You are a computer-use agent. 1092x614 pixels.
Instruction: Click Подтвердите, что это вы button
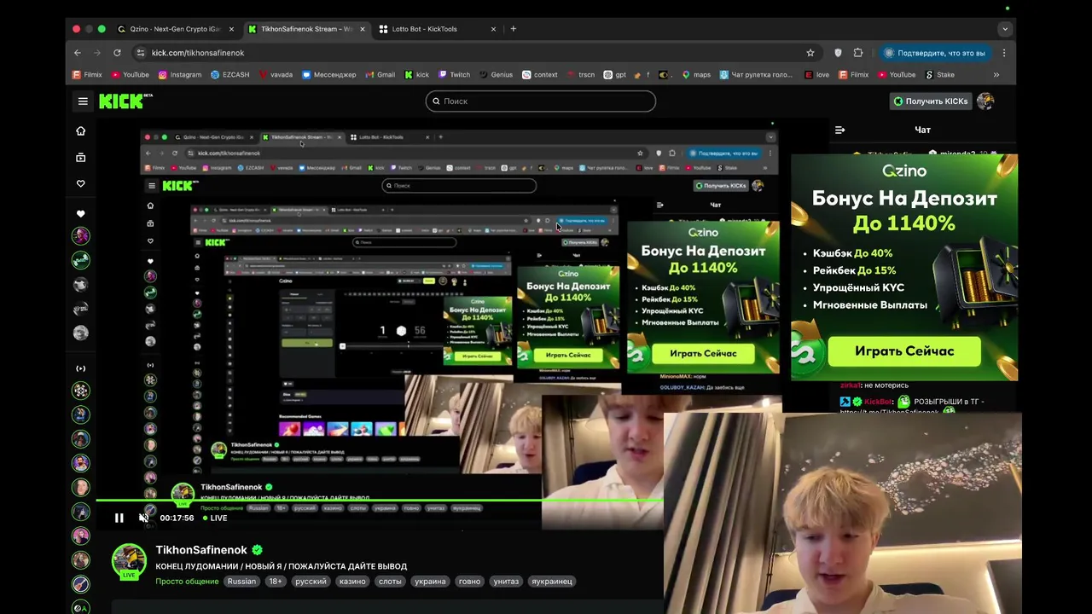[934, 53]
